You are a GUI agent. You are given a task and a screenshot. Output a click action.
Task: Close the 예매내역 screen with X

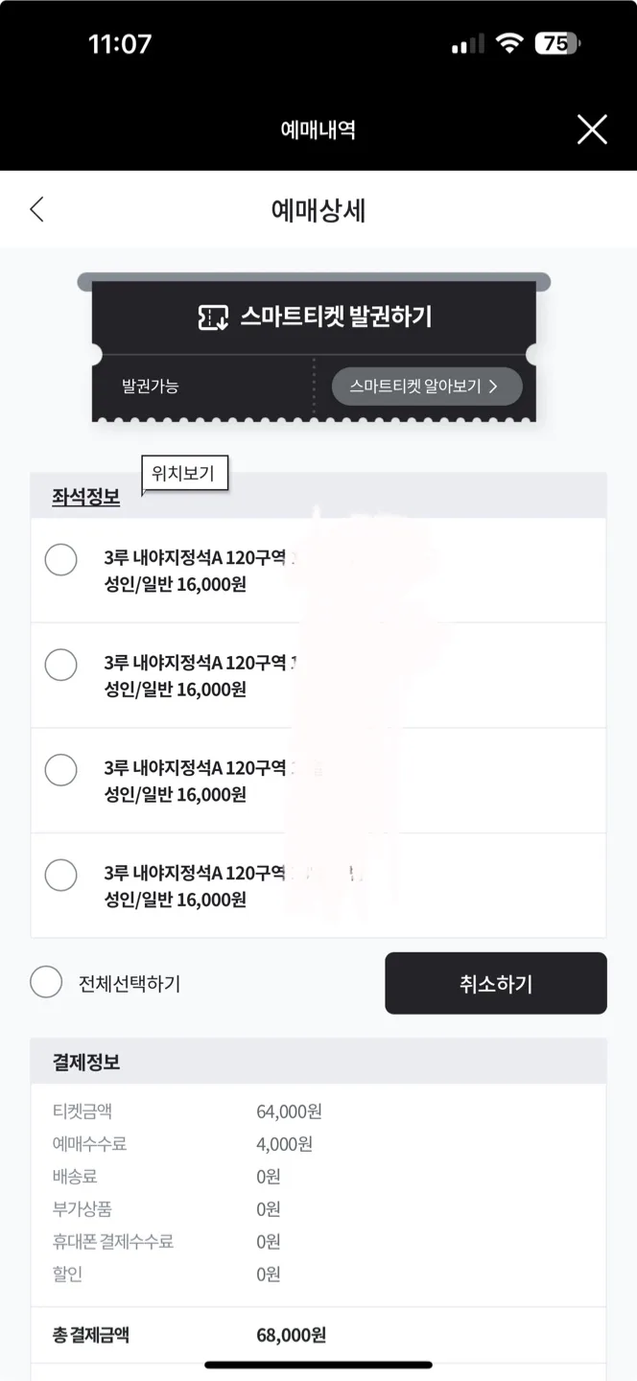pyautogui.click(x=592, y=129)
